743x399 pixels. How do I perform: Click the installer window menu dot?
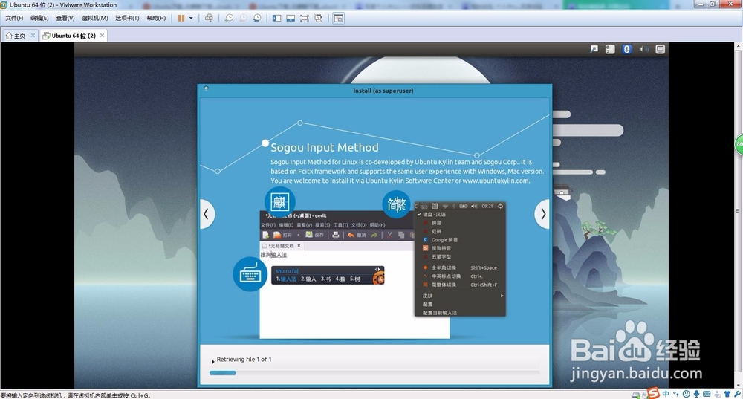tap(206, 88)
